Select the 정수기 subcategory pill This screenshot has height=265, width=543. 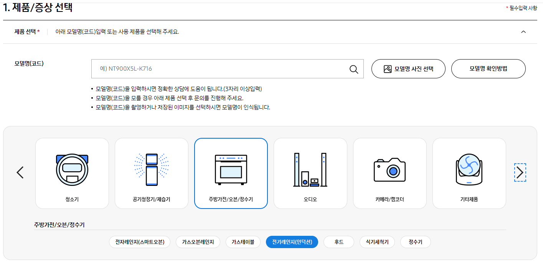[415, 242]
